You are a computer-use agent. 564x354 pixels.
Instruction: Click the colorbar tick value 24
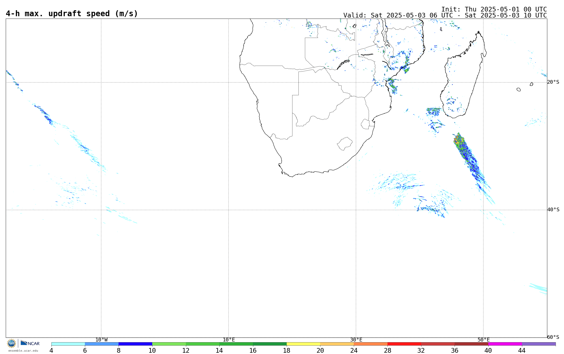tap(354, 351)
